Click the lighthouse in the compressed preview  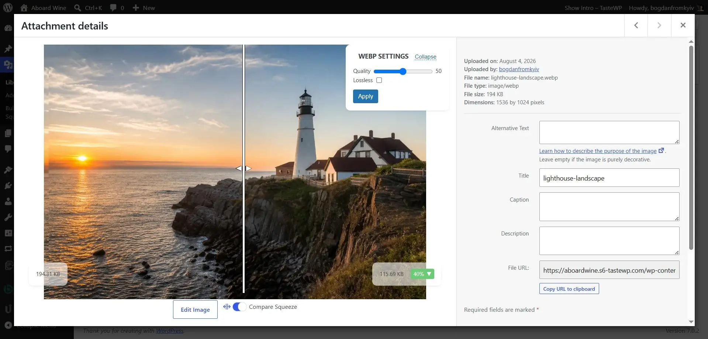tap(305, 133)
